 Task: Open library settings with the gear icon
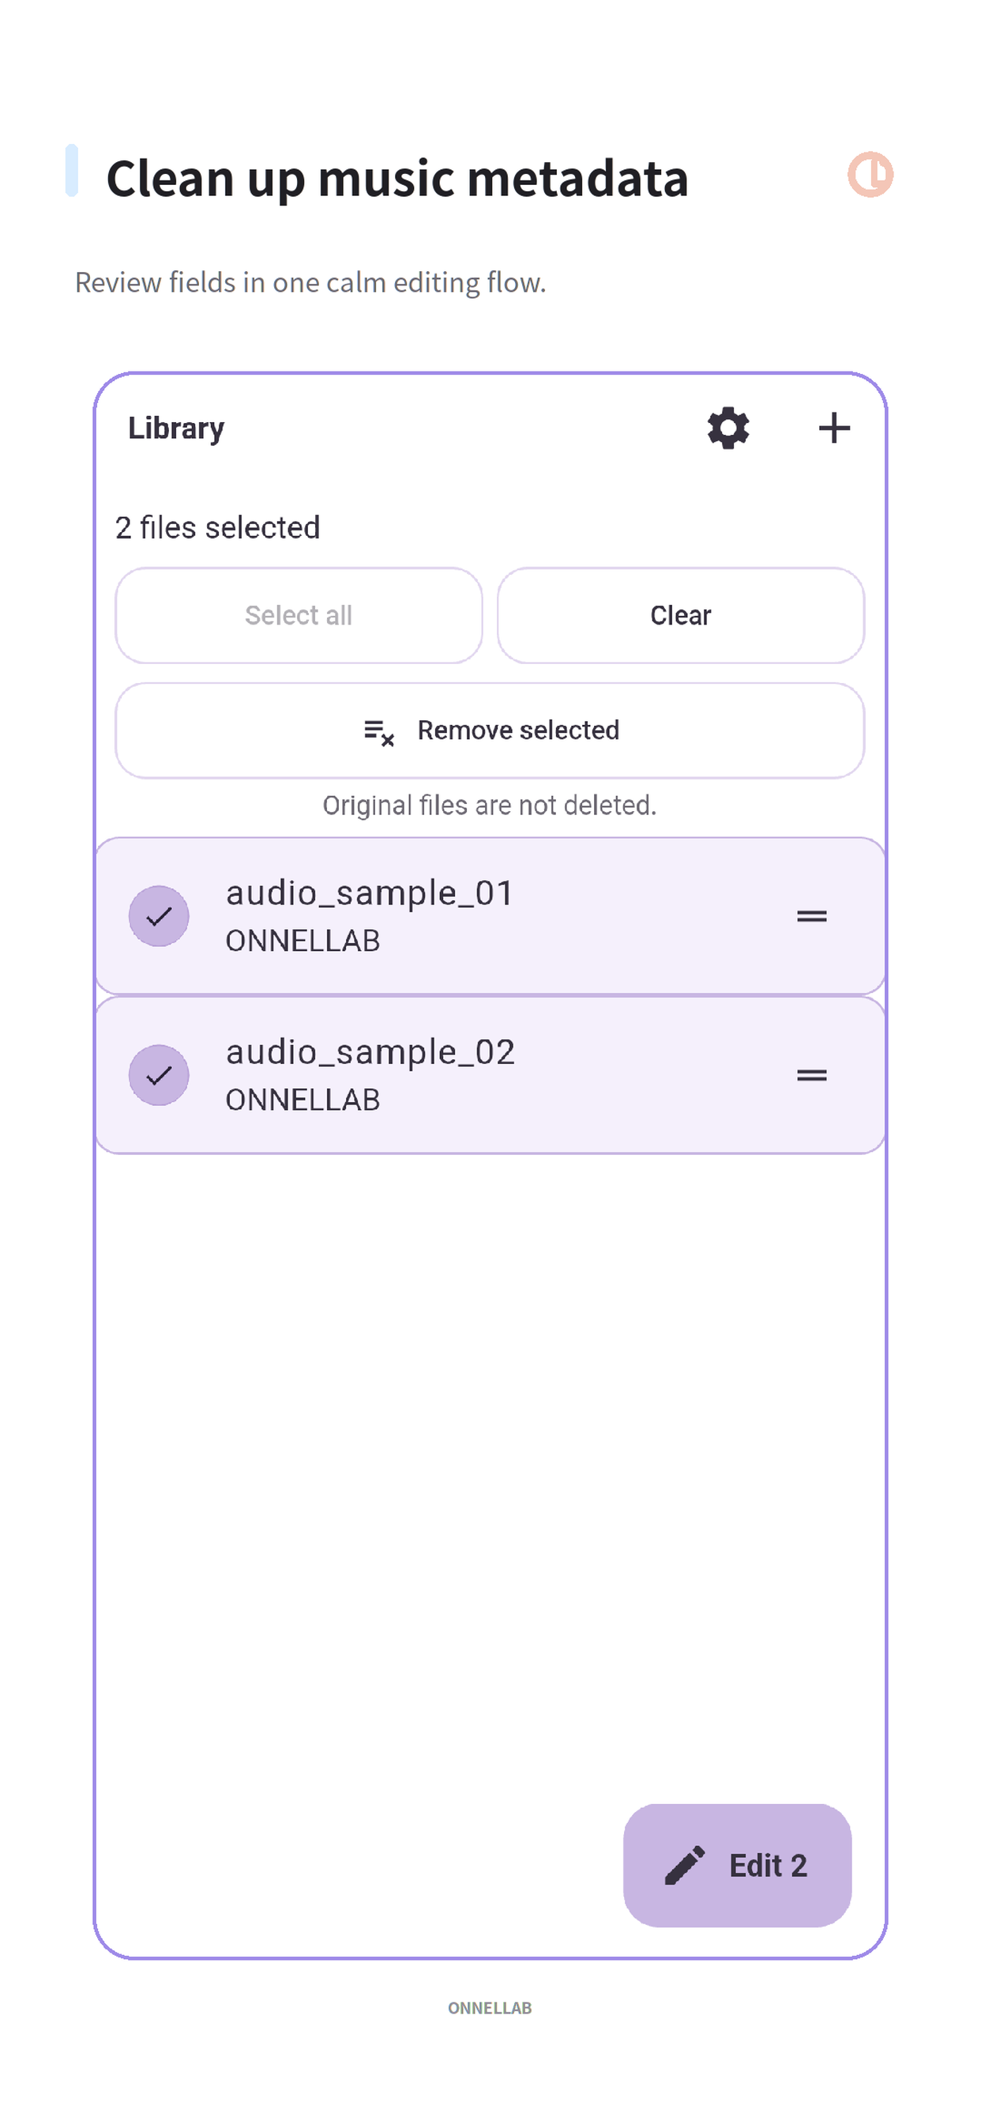[x=728, y=428]
